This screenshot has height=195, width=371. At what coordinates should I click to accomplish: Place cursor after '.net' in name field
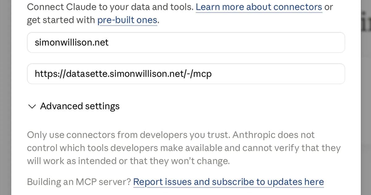pyautogui.click(x=109, y=42)
